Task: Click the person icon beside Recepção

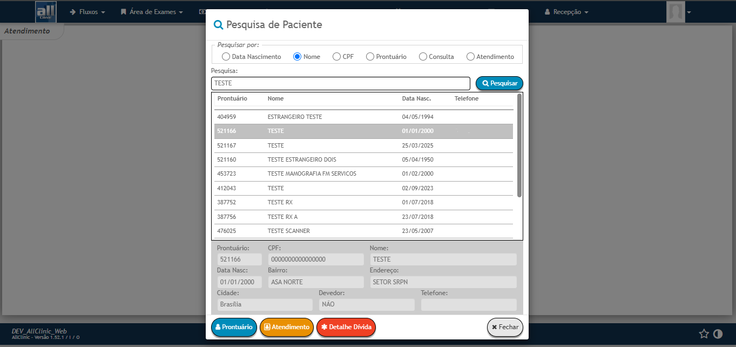Action: [547, 11]
